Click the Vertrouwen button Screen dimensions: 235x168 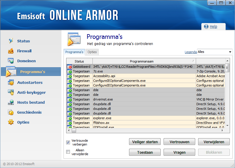(x=179, y=142)
